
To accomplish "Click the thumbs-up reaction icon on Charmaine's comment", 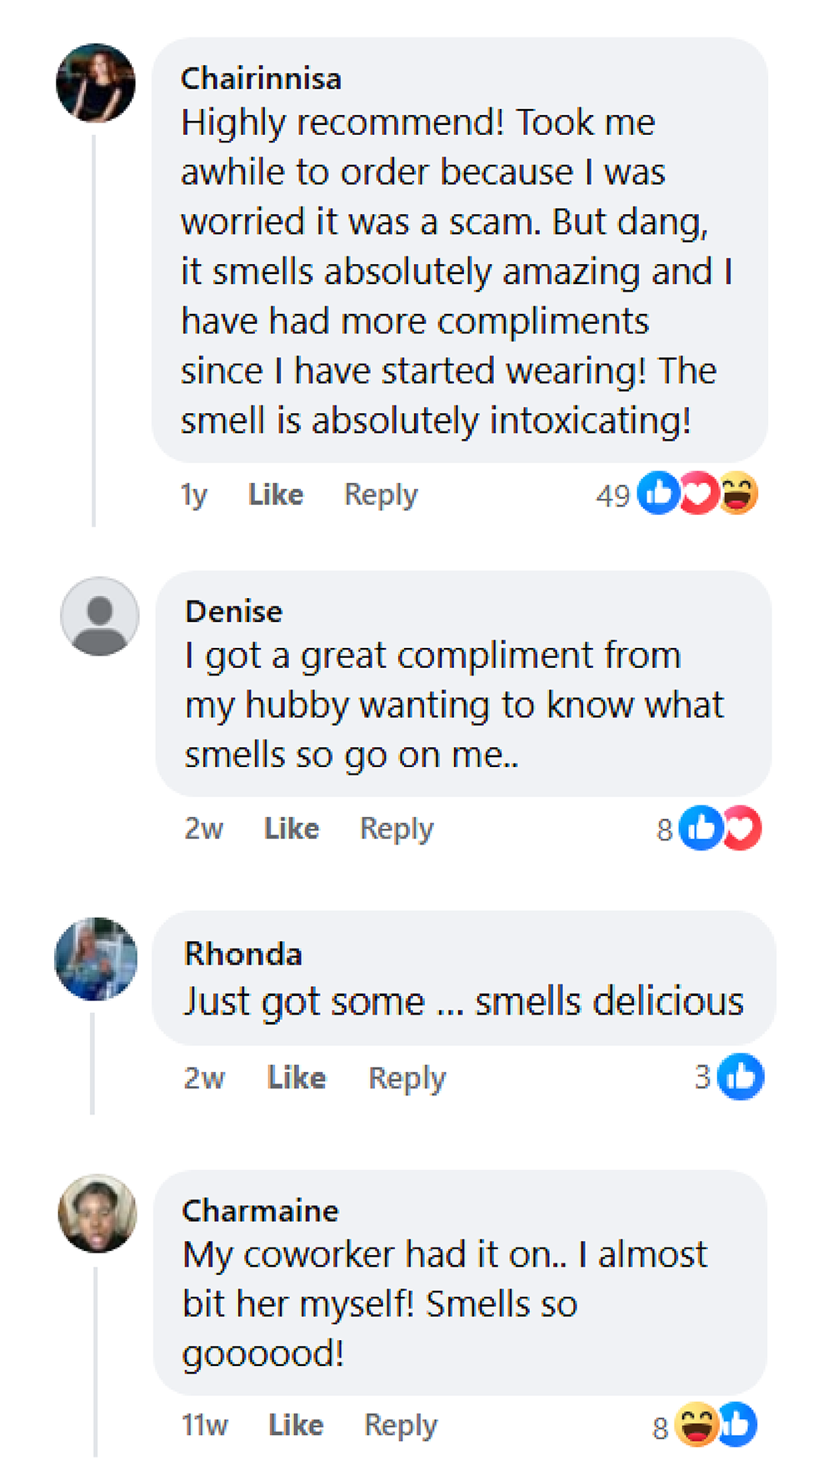I will [738, 1425].
